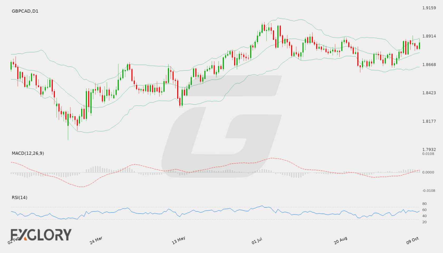
Task: Click price axis value 1.9159
Action: 429,8
